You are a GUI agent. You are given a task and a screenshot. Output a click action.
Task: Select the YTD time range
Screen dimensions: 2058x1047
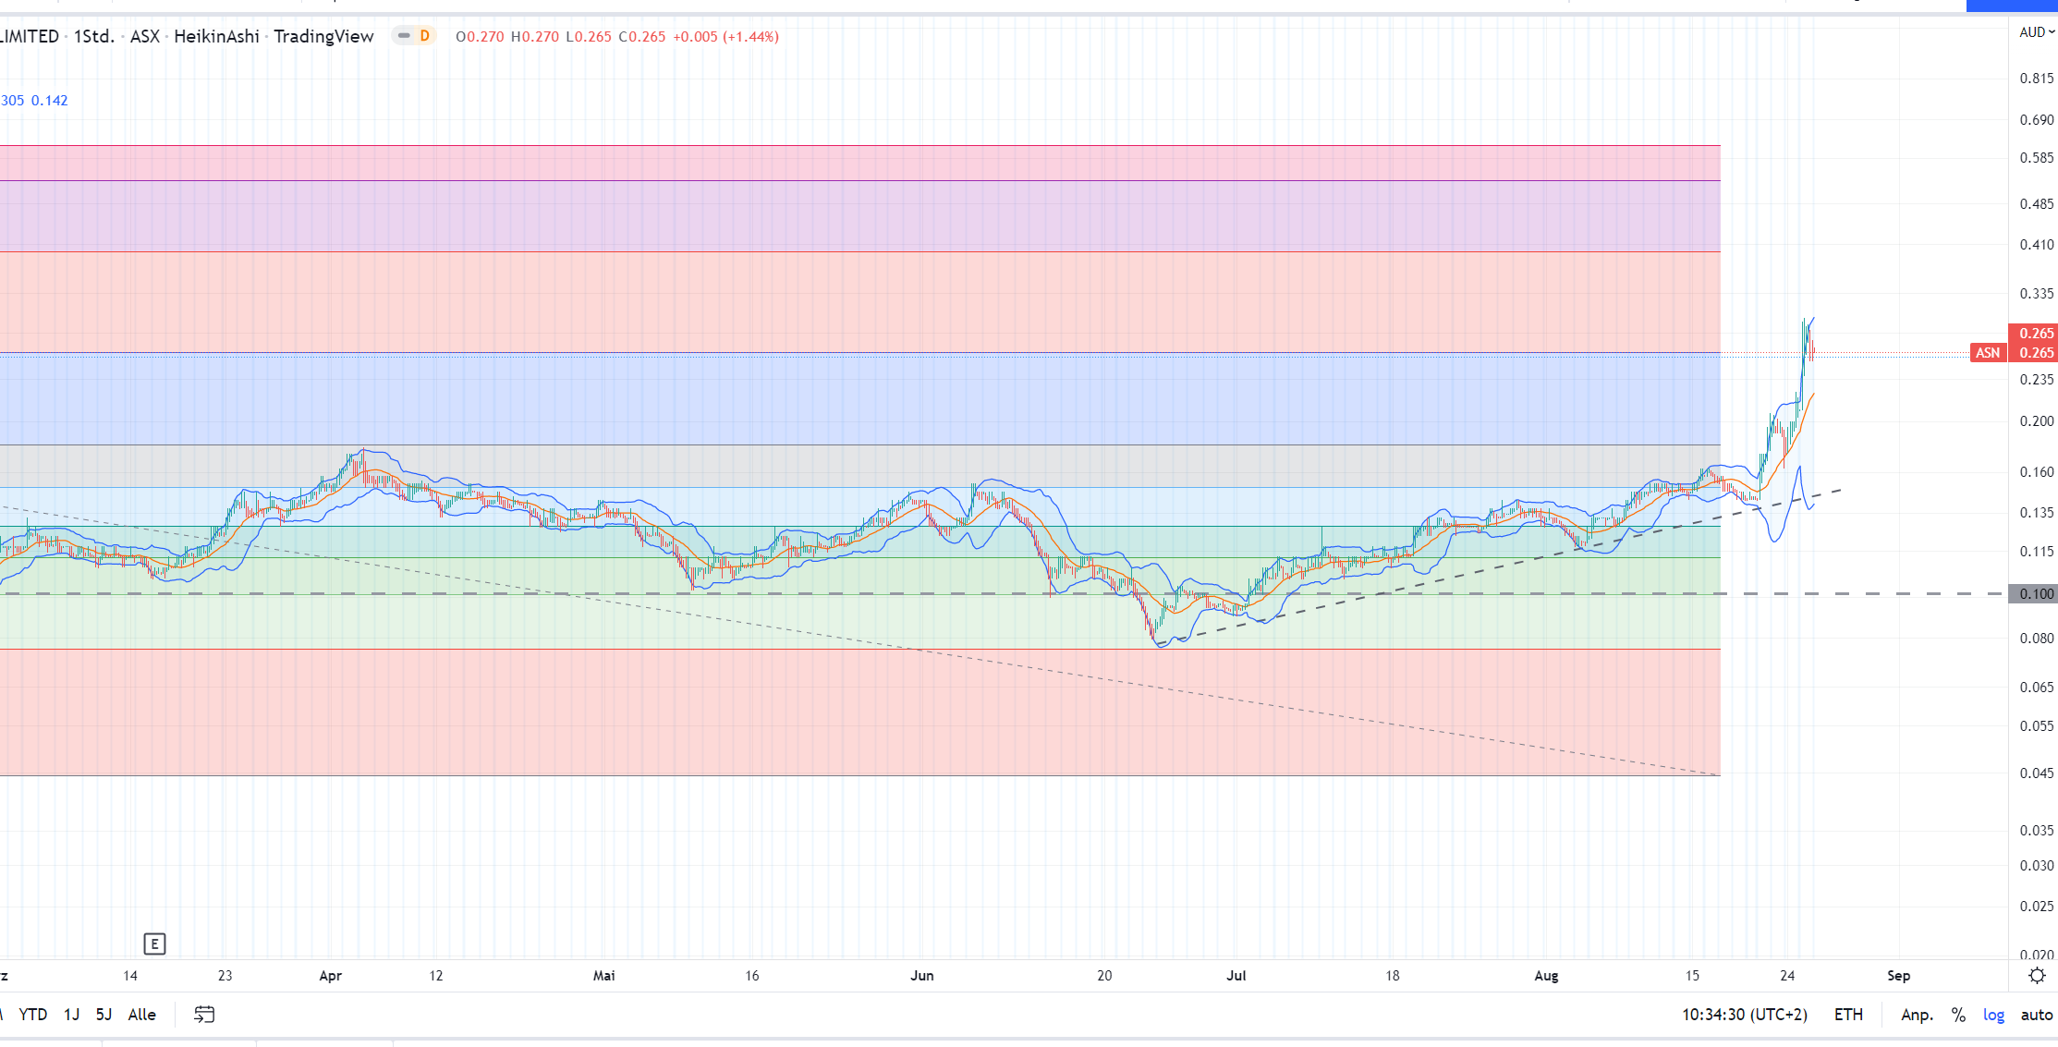point(33,1015)
